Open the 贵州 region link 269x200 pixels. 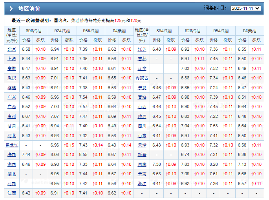click(12, 116)
